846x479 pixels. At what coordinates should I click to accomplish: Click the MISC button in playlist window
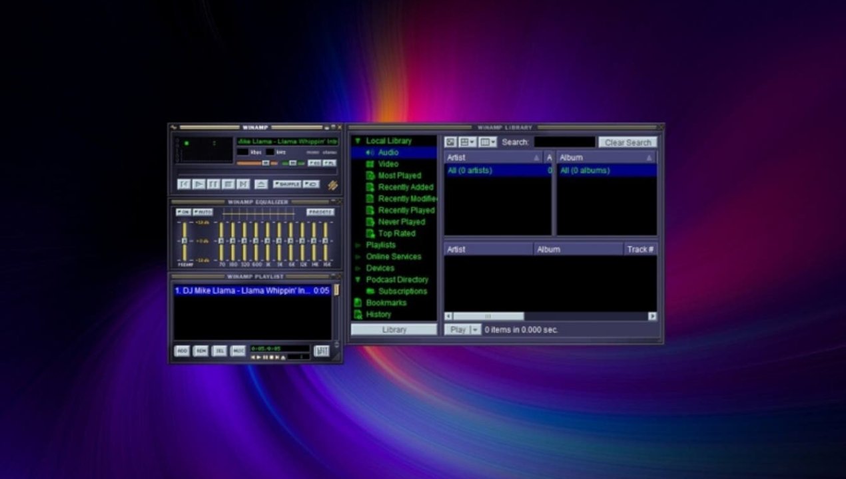click(x=238, y=351)
